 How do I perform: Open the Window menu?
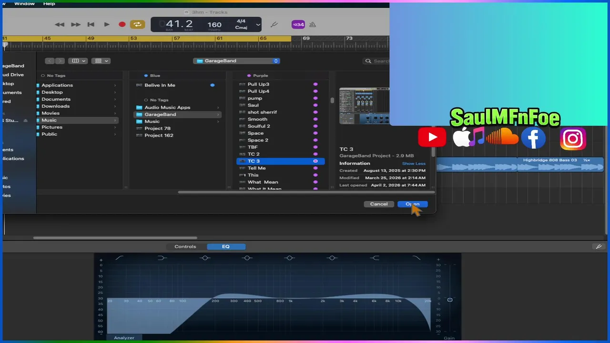[24, 3]
